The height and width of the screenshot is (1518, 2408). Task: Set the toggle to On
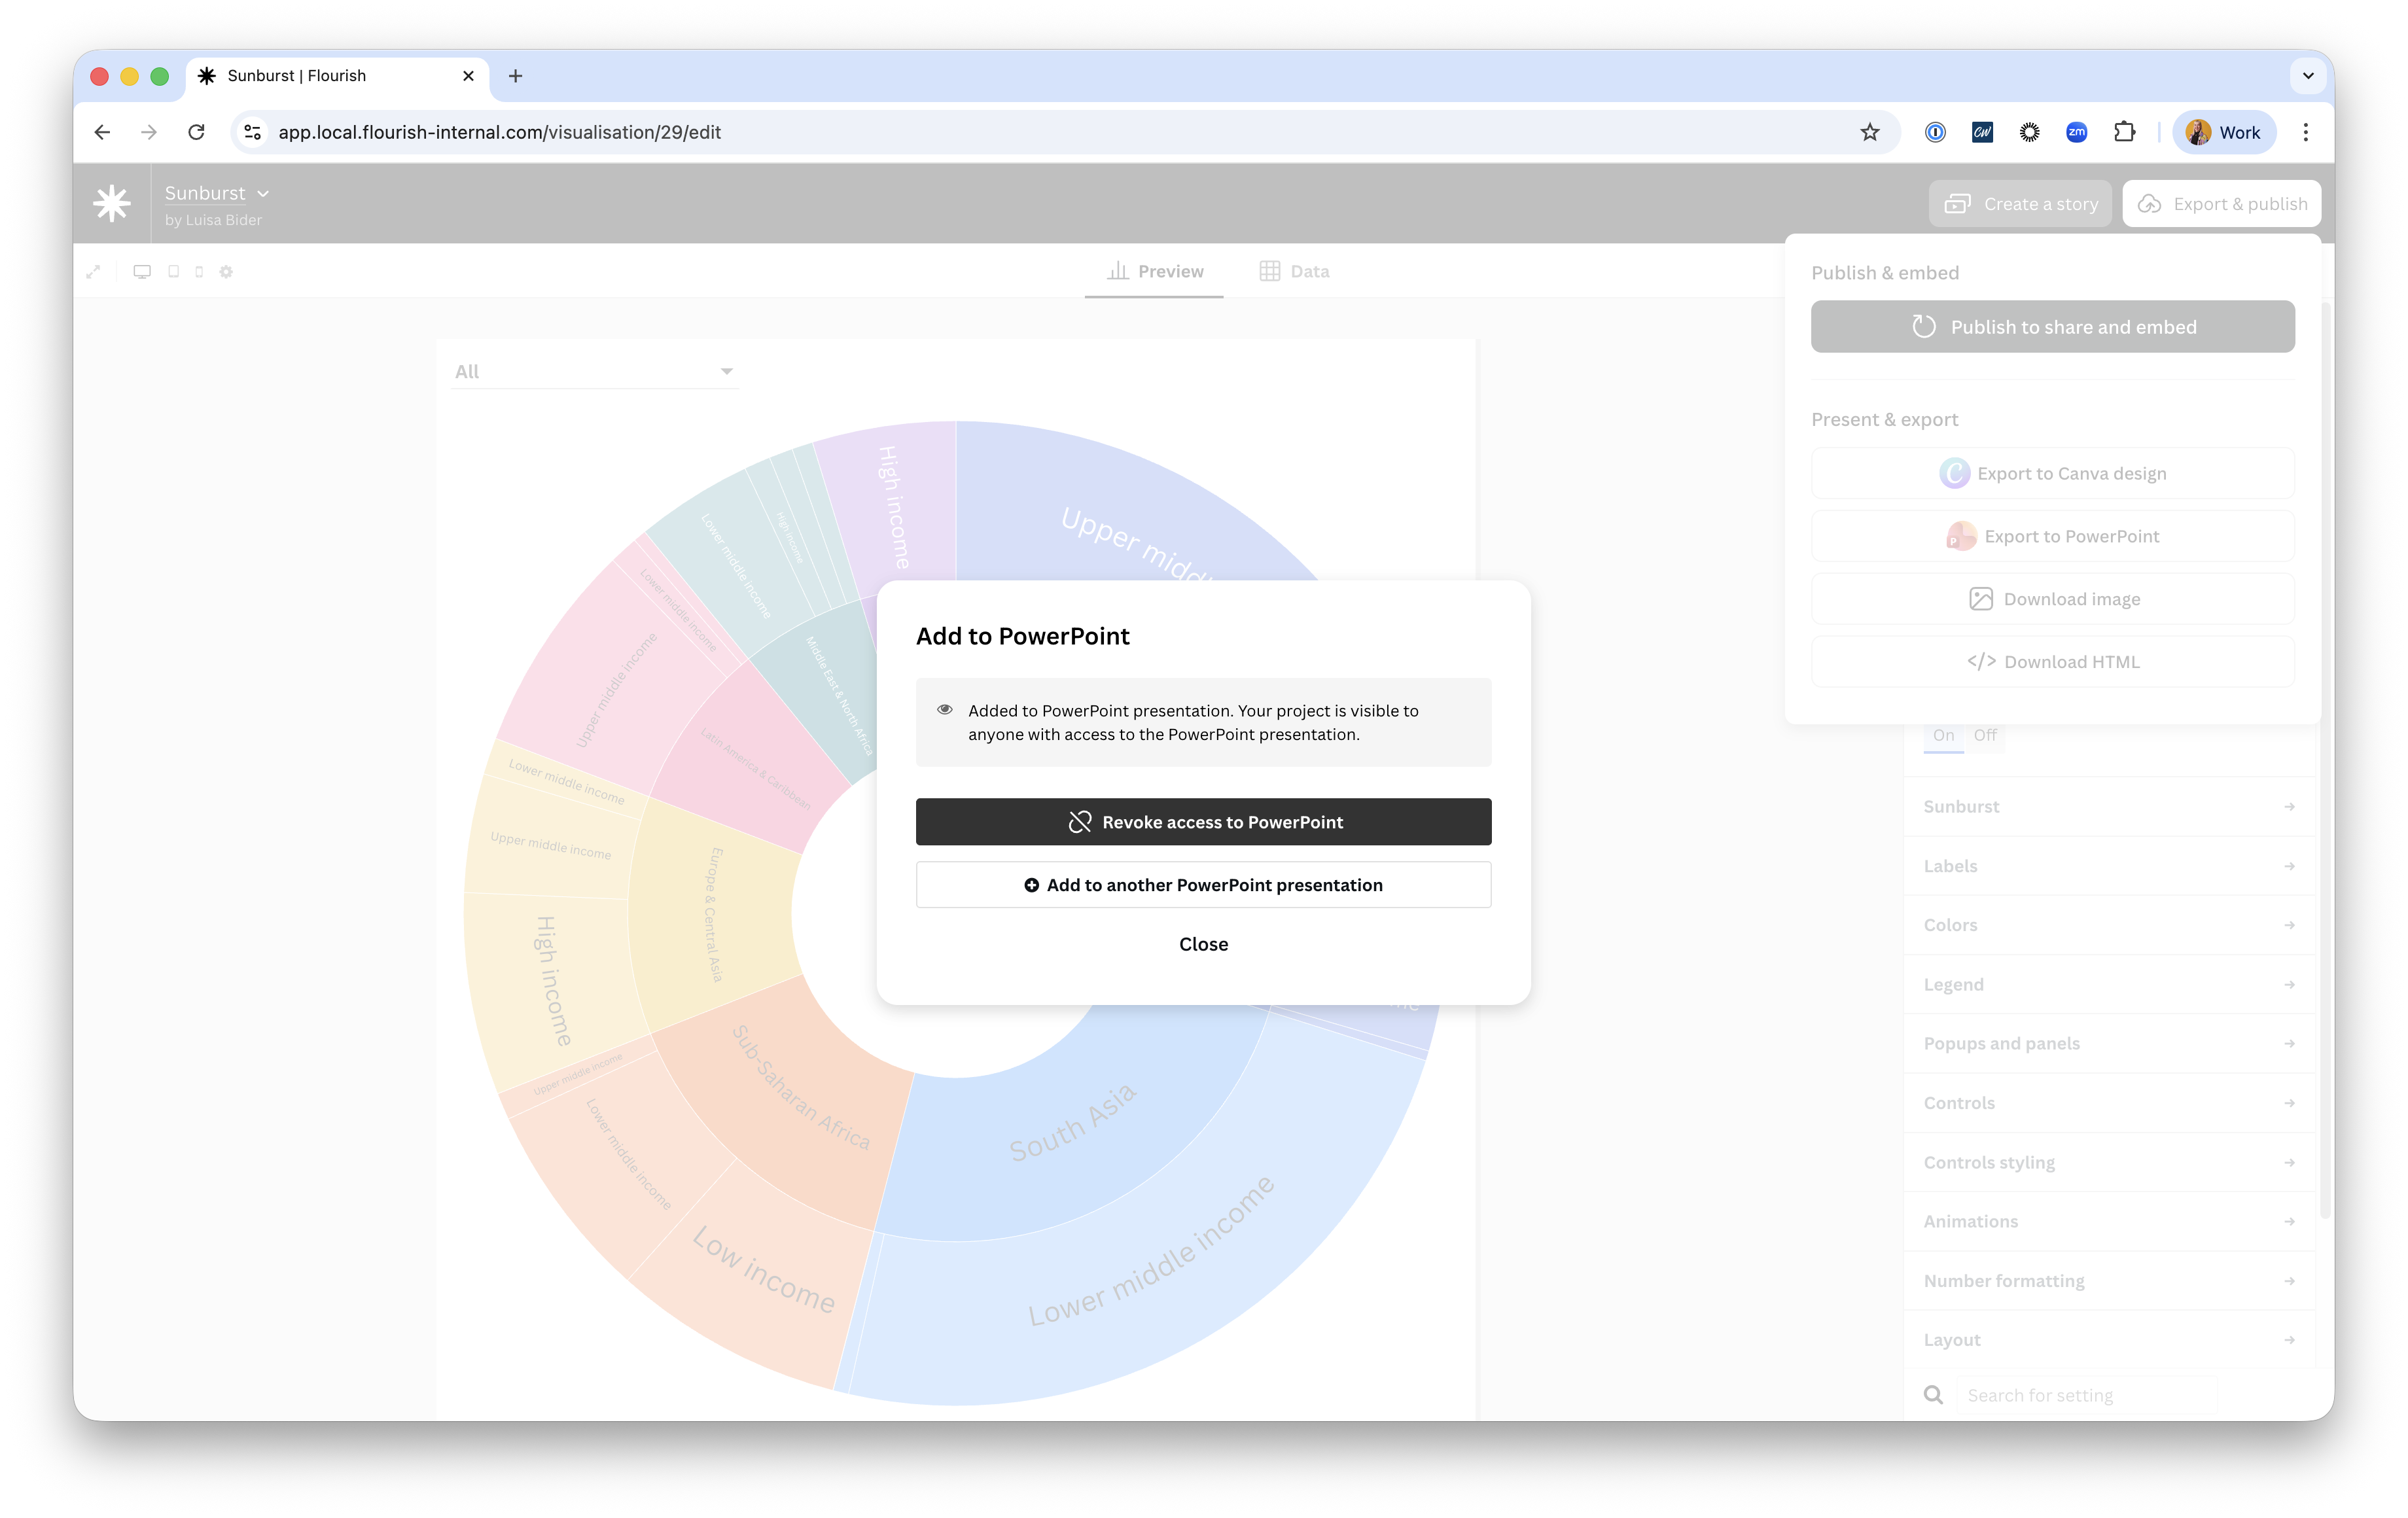coord(1943,735)
